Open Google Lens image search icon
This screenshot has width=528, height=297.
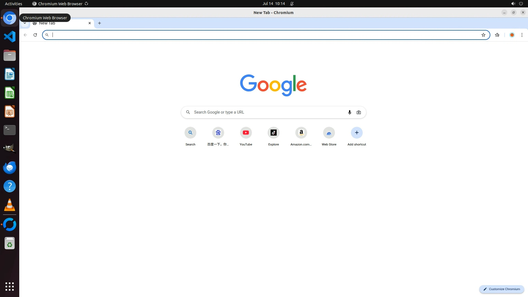[359, 112]
